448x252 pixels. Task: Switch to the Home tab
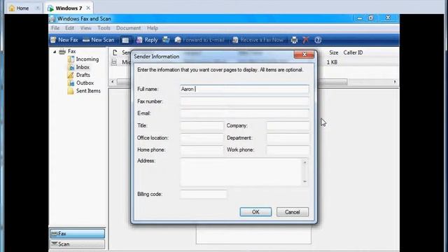pyautogui.click(x=22, y=8)
